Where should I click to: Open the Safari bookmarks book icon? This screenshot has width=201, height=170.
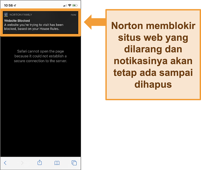[x=57, y=163]
